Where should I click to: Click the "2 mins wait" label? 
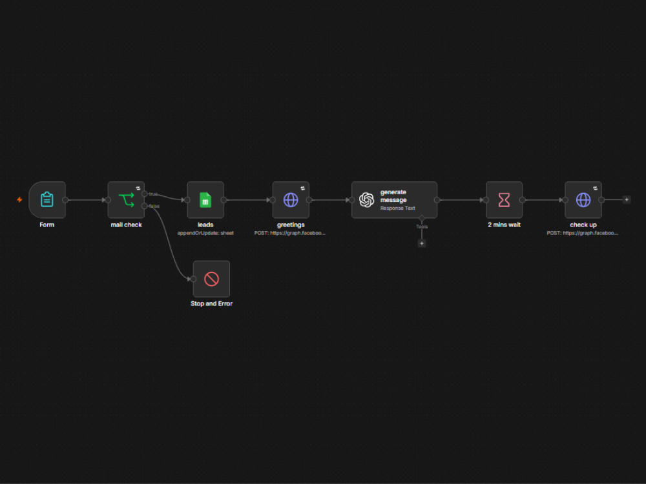[504, 225]
